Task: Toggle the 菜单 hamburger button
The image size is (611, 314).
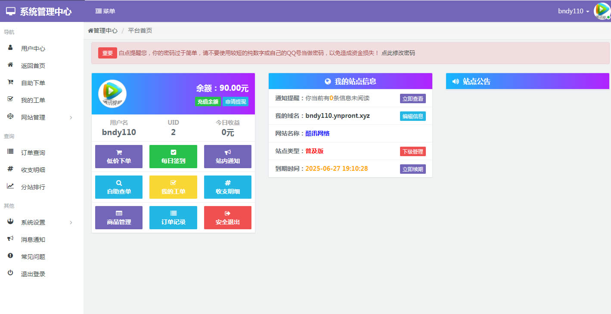Action: (105, 11)
